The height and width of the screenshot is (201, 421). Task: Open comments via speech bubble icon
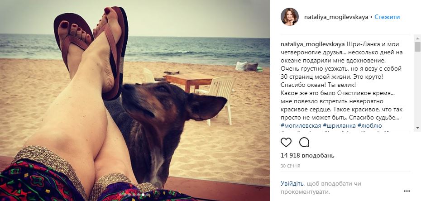(x=304, y=142)
